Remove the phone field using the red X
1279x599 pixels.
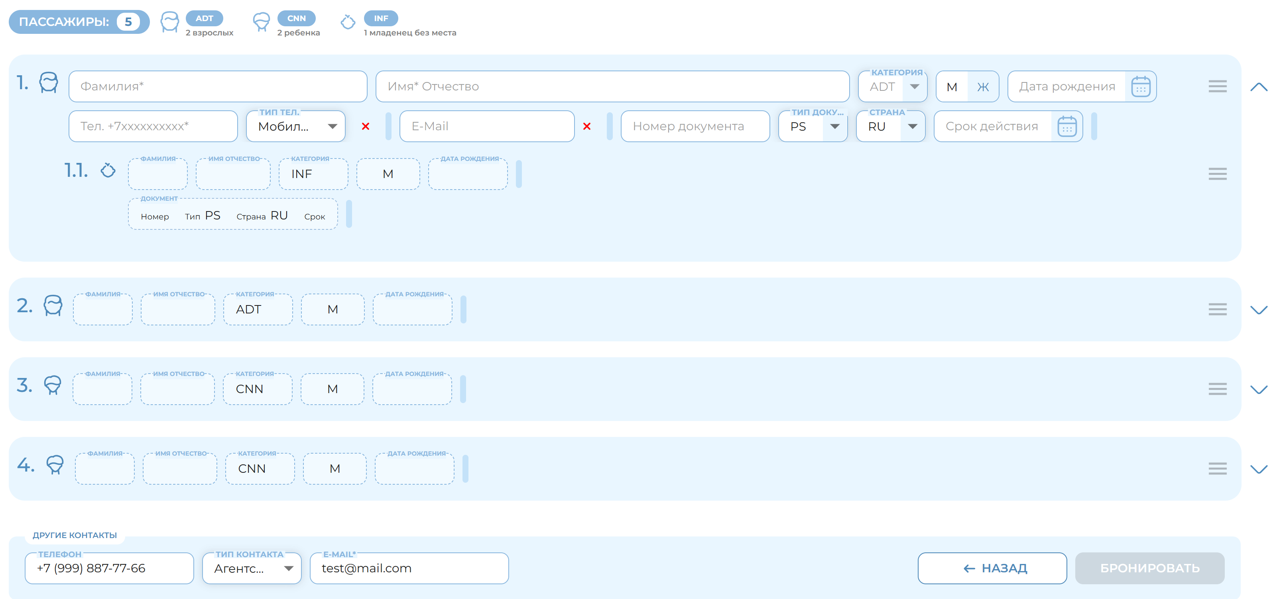[366, 126]
